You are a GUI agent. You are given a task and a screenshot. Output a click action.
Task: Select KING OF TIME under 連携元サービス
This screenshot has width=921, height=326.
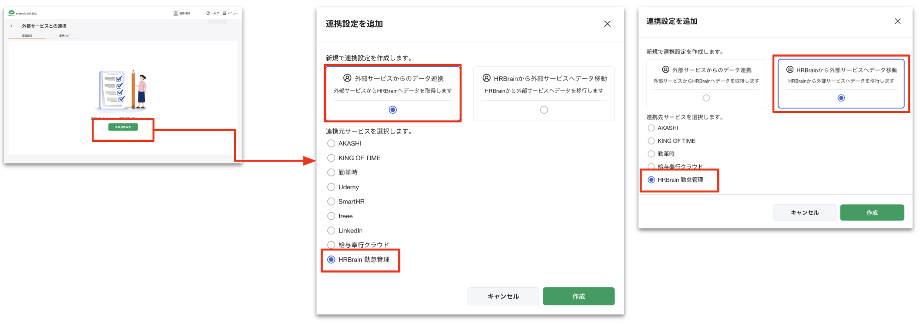(x=331, y=158)
